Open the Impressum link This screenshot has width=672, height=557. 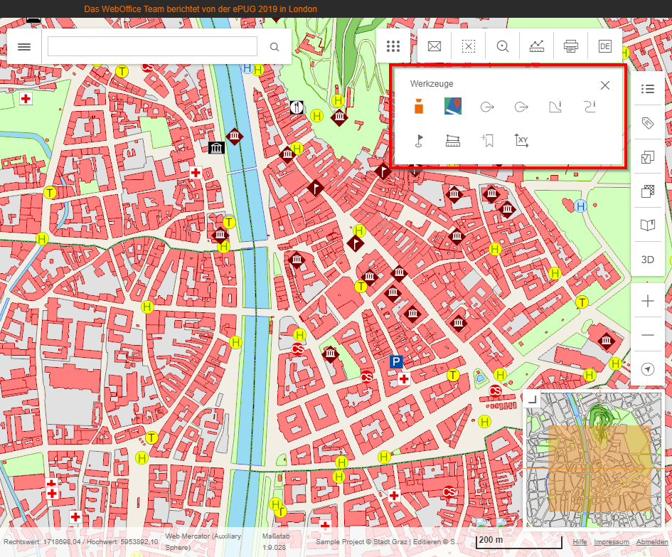(611, 543)
